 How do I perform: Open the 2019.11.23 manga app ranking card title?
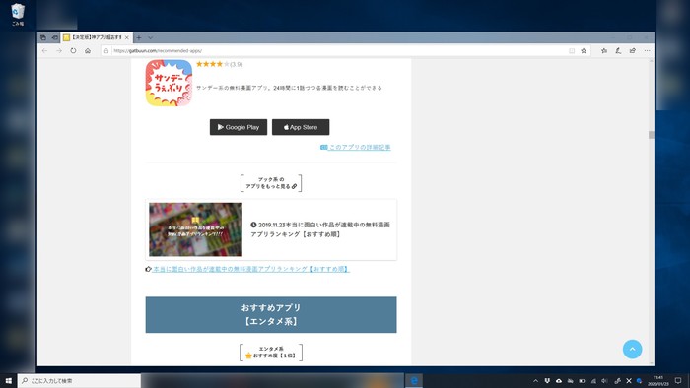[320, 229]
